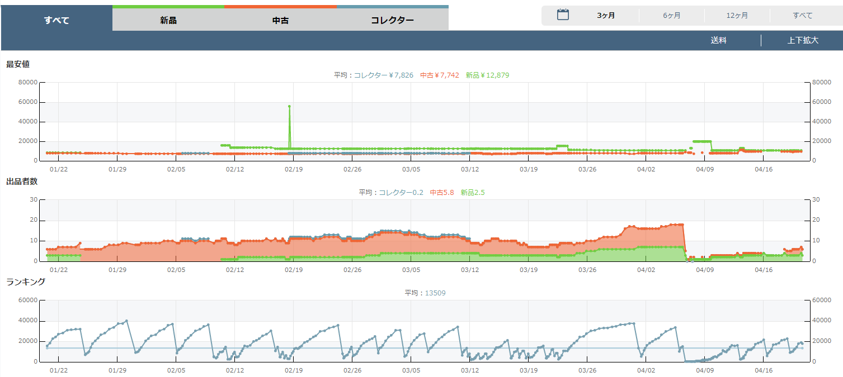Toggle the 新品 ¥12,879 legend entry
This screenshot has height=377, width=843.
click(x=487, y=75)
